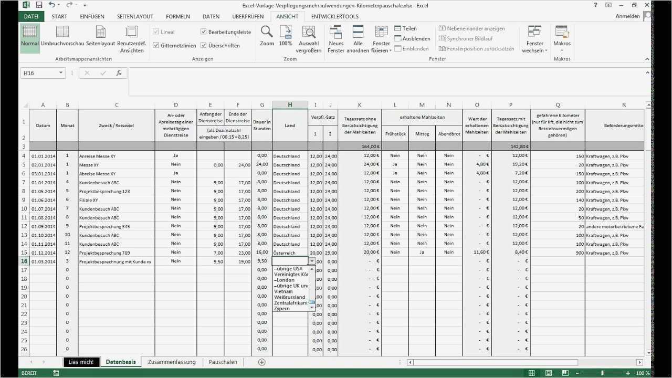The height and width of the screenshot is (378, 672).
Task: Open the Fenster fixieren dropdown
Action: tap(381, 38)
